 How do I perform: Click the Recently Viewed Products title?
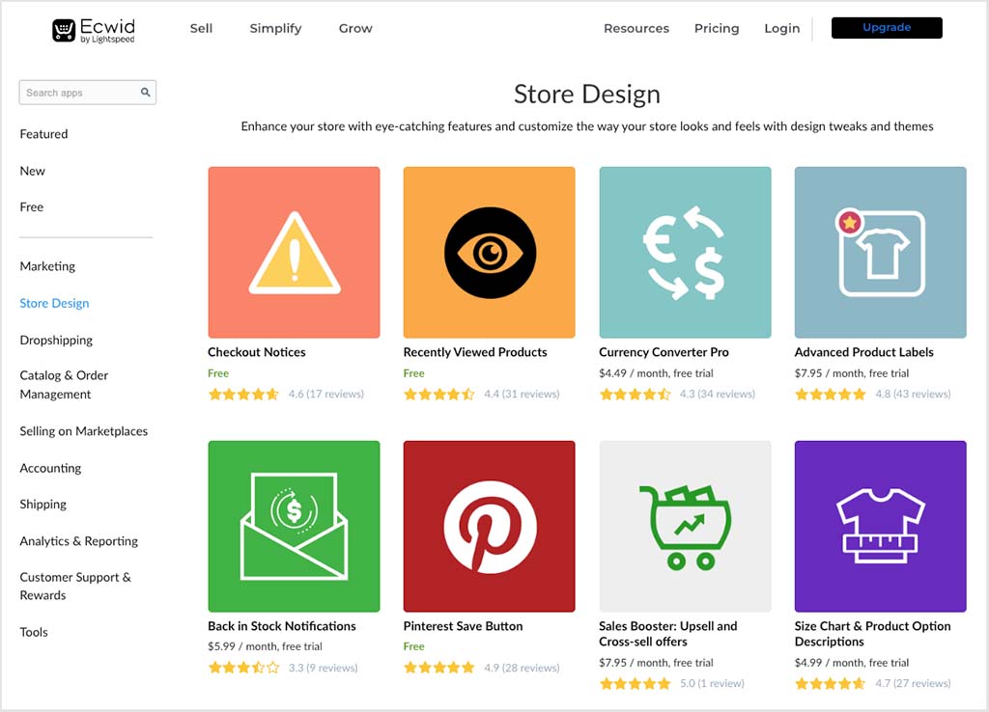[475, 352]
